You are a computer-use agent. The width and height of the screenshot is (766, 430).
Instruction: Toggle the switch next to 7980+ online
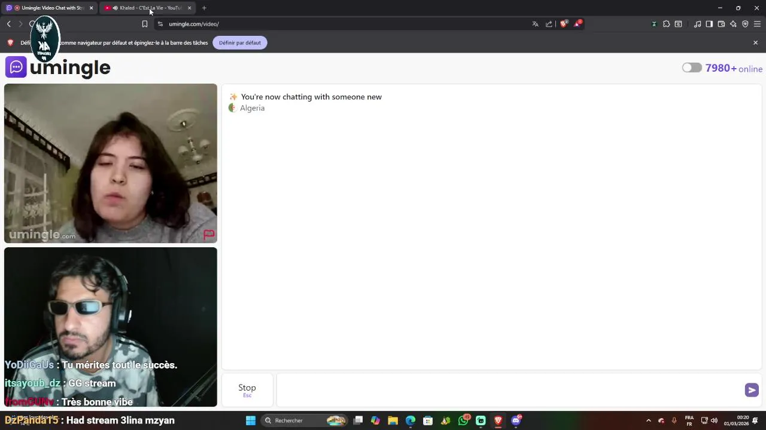pos(692,68)
